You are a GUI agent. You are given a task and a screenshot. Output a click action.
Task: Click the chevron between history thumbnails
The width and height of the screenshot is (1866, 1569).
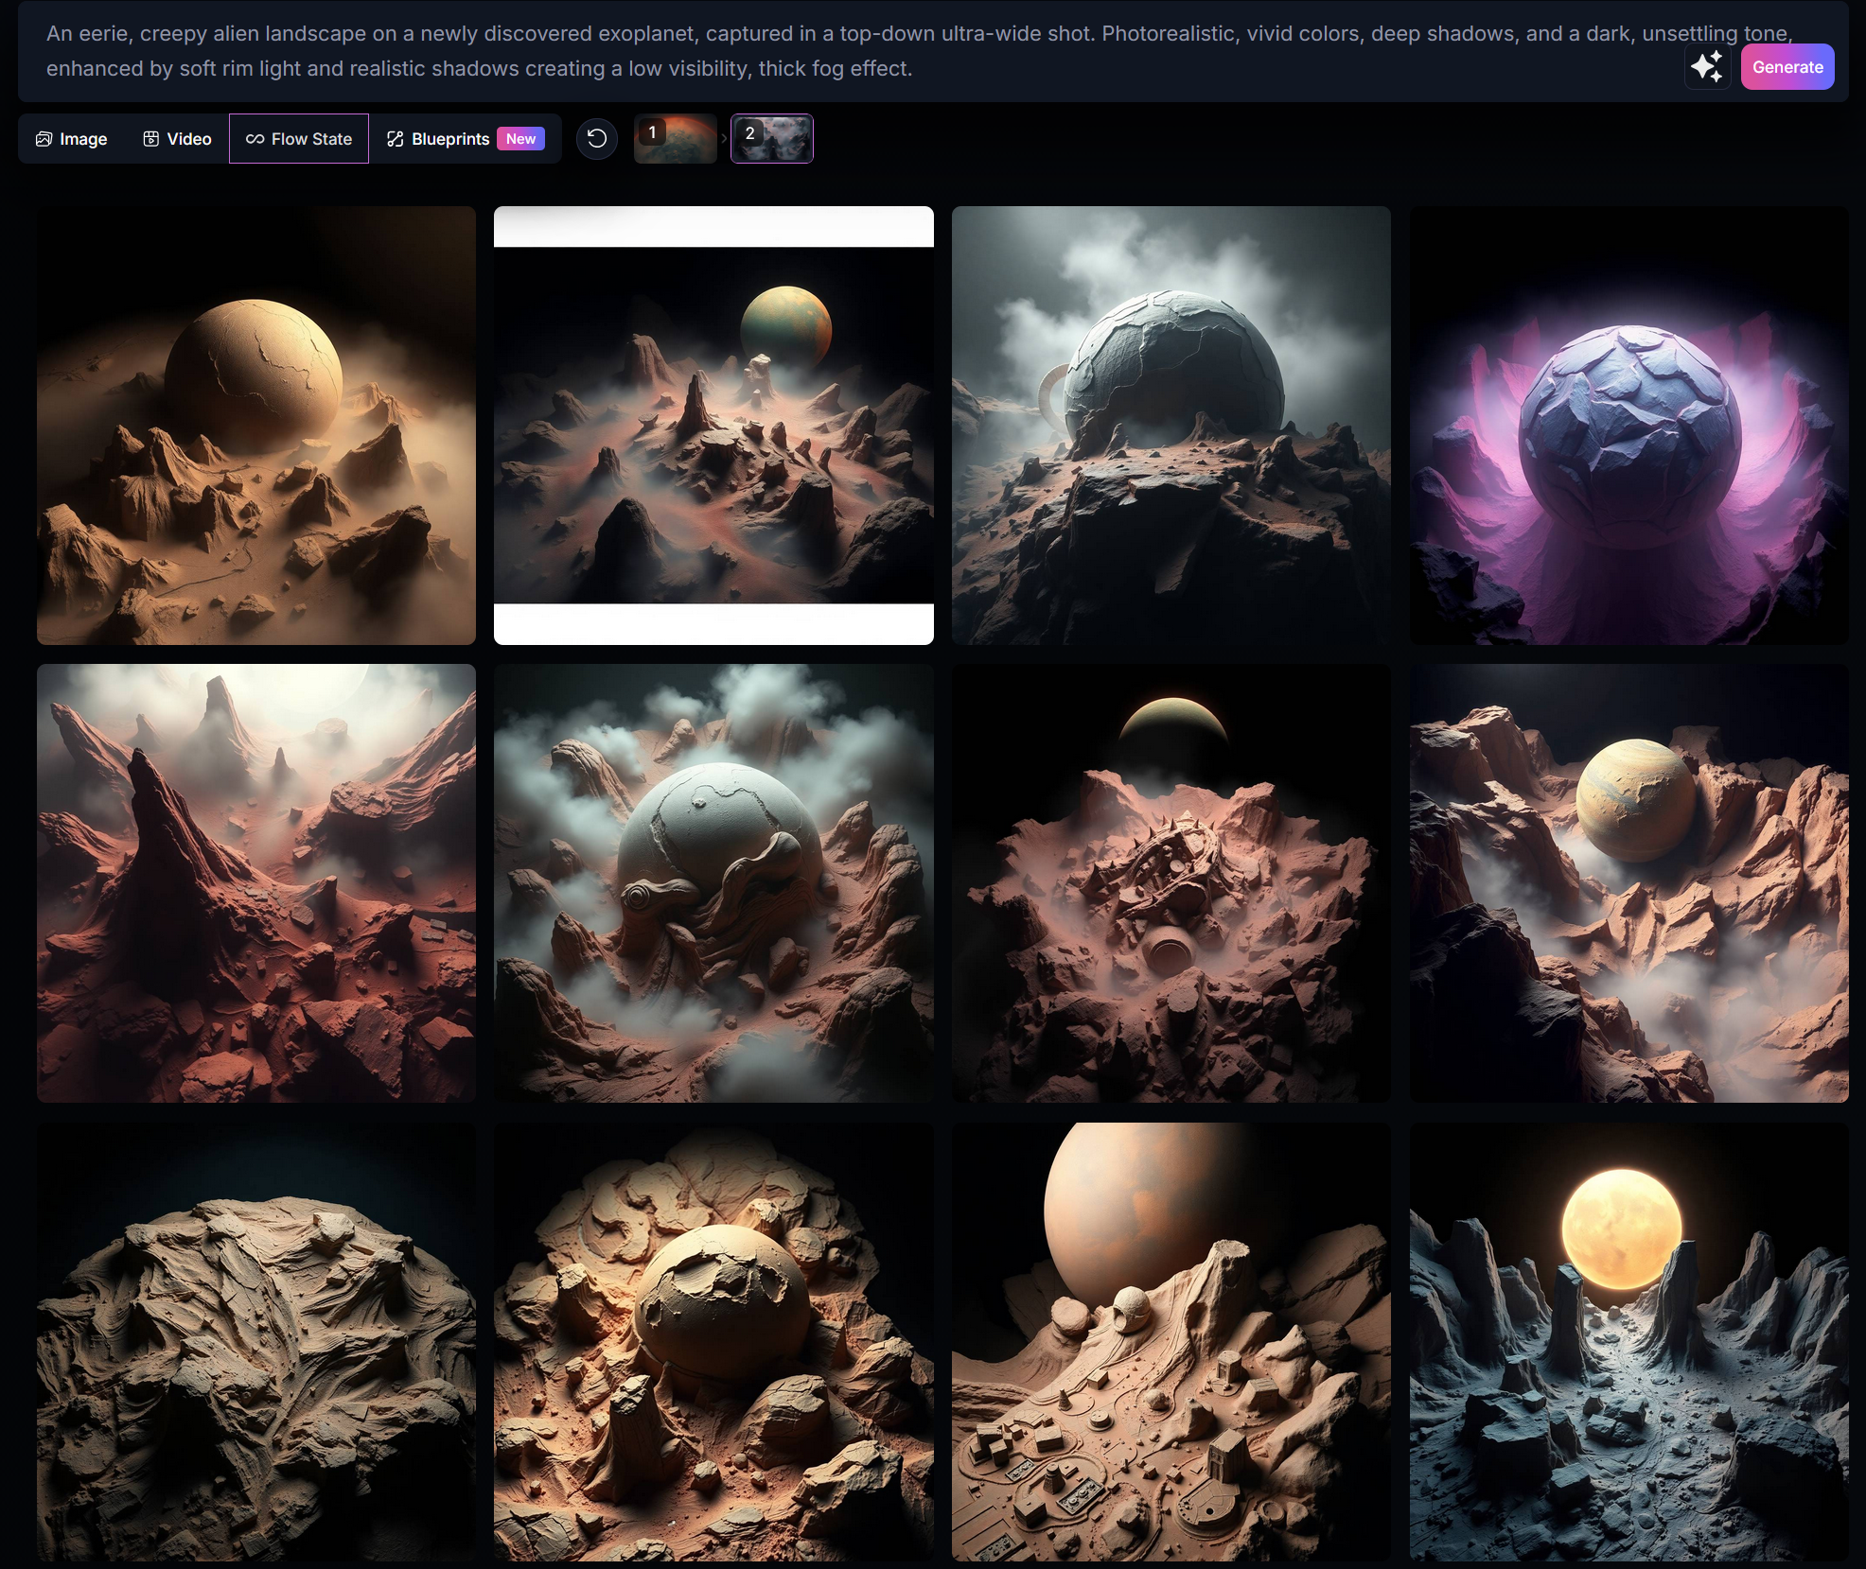pos(724,139)
